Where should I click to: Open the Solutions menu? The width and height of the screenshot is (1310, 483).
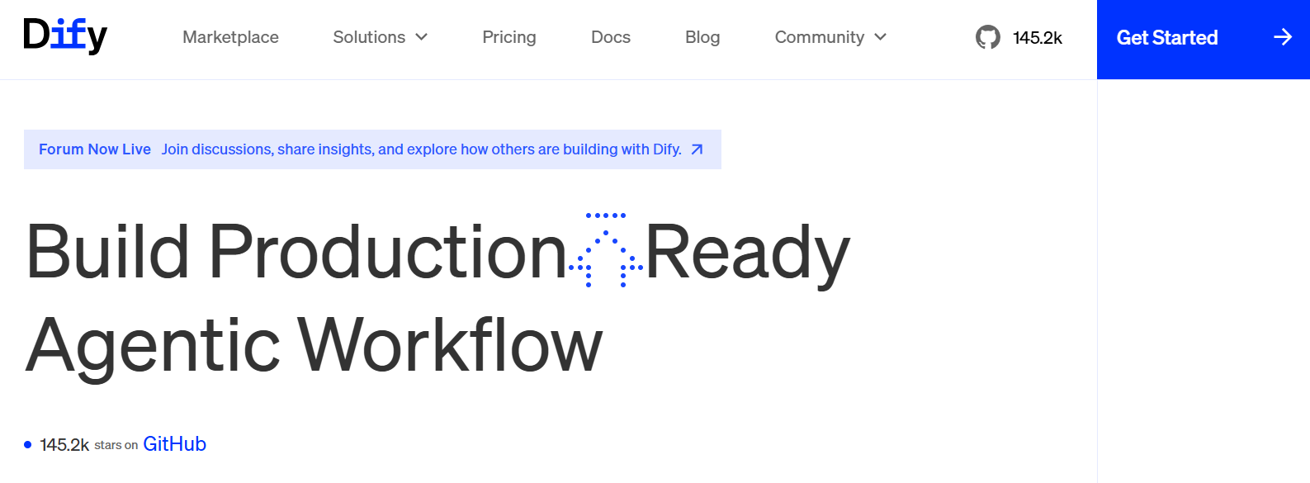point(380,37)
